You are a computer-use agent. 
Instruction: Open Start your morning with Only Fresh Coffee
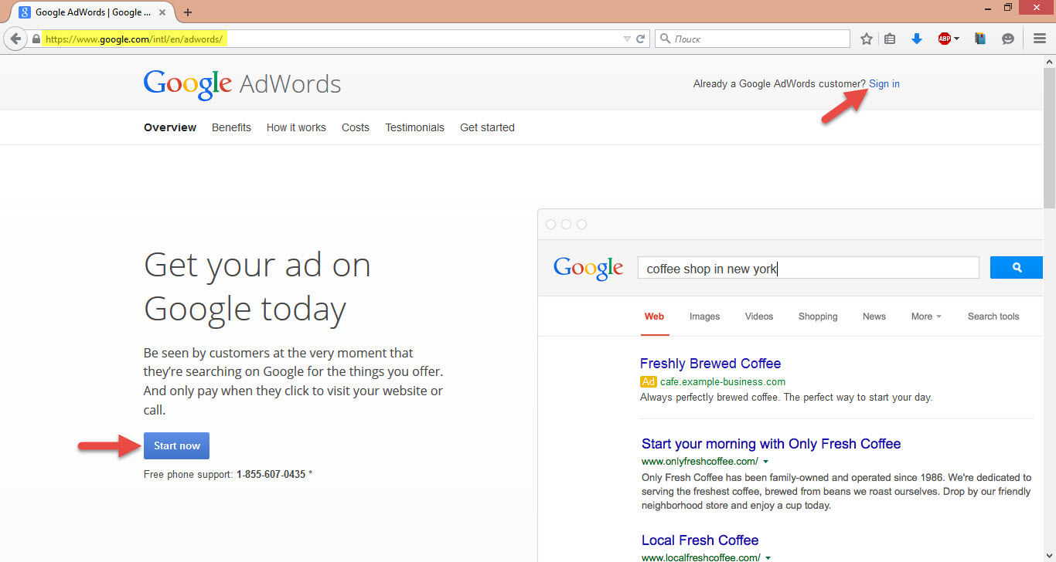(772, 444)
